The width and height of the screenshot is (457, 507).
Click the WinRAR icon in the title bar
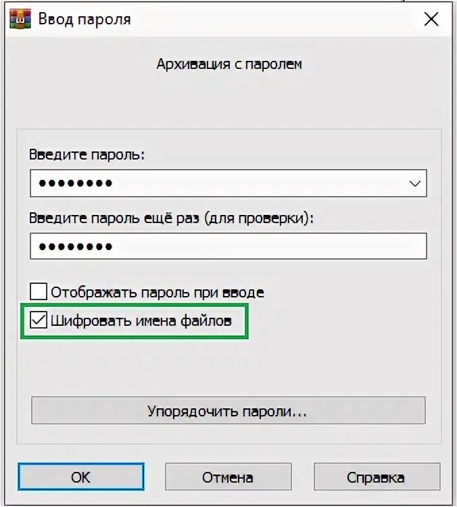coord(20,19)
